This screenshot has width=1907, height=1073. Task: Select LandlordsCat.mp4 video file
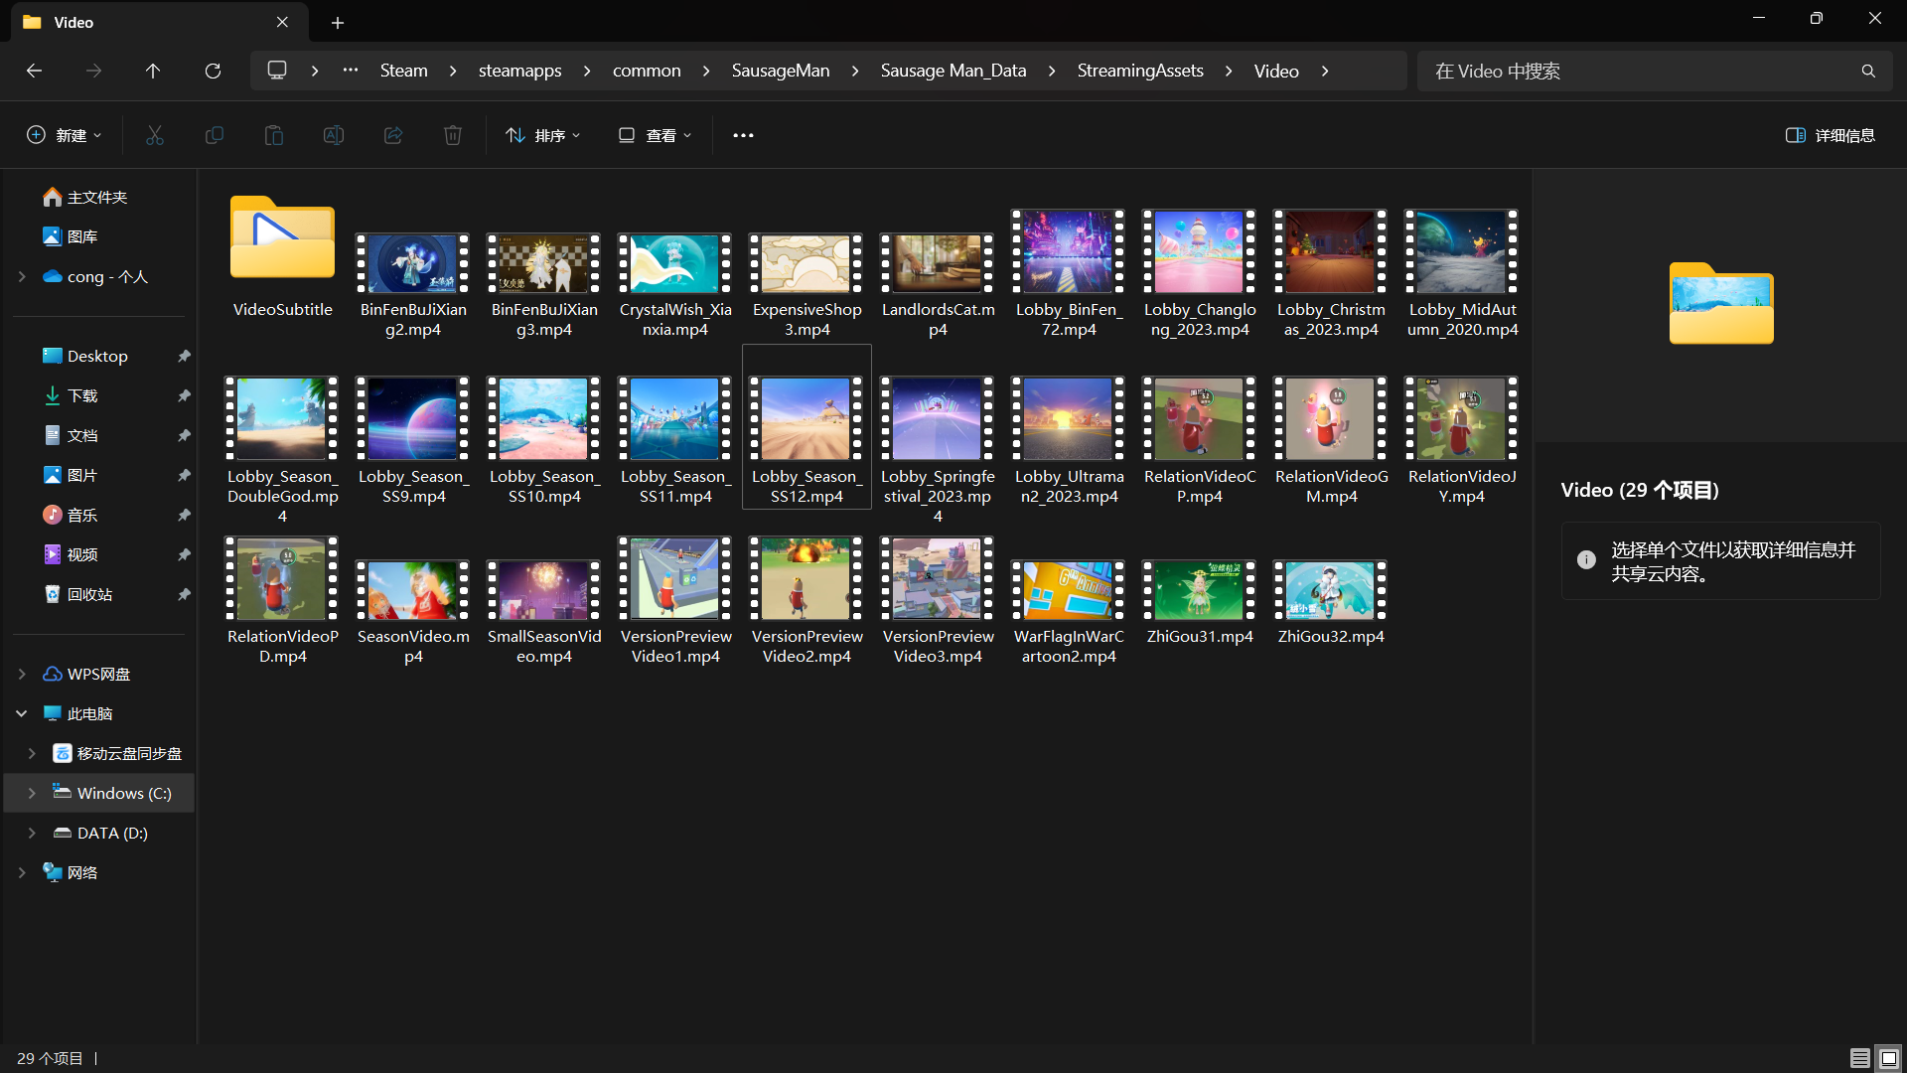[938, 284]
